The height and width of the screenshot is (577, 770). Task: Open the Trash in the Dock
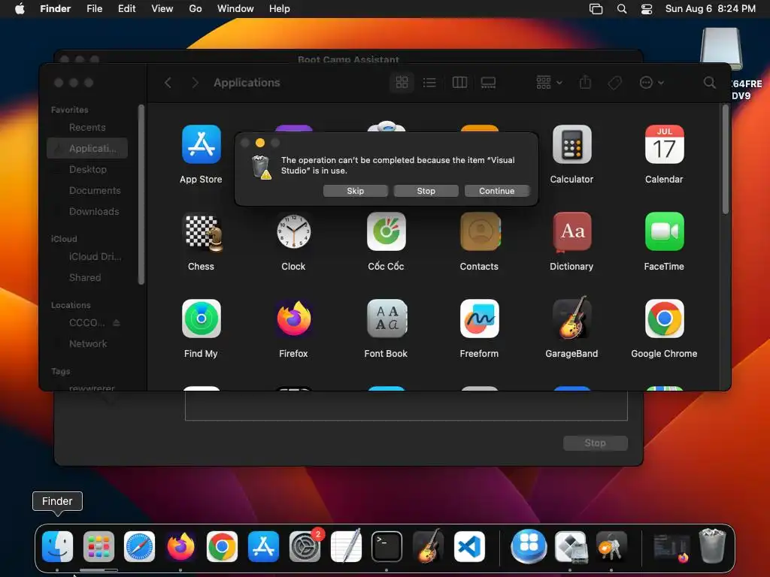pos(712,545)
